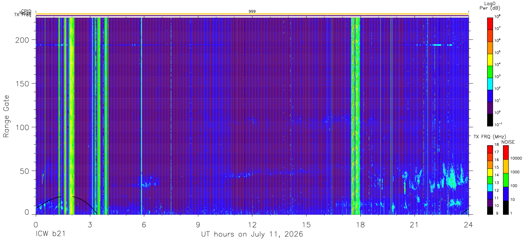Select the 'Range Gate' y-axis label
This screenshot has width=527, height=243.
(x=6, y=116)
